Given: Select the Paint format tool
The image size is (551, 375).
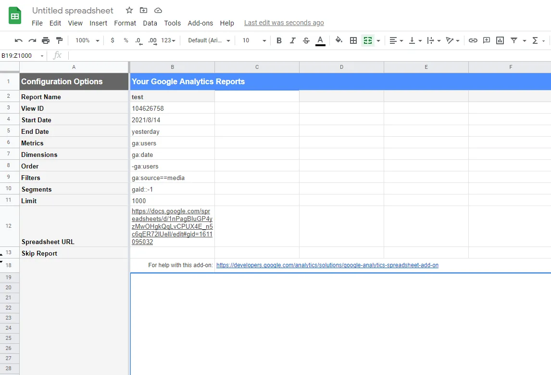Looking at the screenshot, I should [x=60, y=40].
